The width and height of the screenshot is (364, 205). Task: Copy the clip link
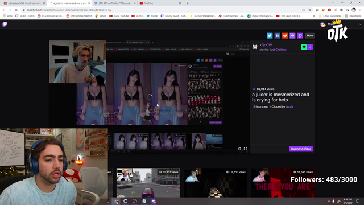click(300, 35)
